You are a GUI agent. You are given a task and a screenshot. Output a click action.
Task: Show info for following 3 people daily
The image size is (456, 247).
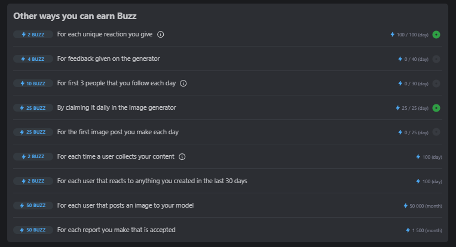(x=183, y=84)
